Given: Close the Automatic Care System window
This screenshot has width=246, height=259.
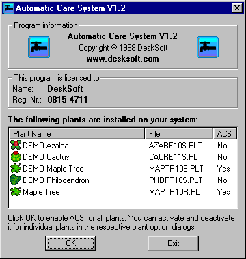Looking at the screenshot, I should pyautogui.click(x=237, y=8).
